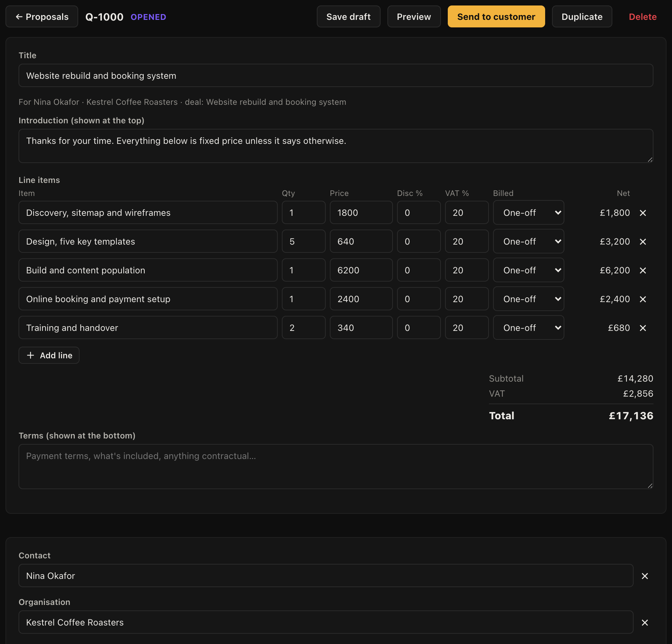Edit discount percent for Discovery line
The width and height of the screenshot is (672, 644).
[x=419, y=212]
